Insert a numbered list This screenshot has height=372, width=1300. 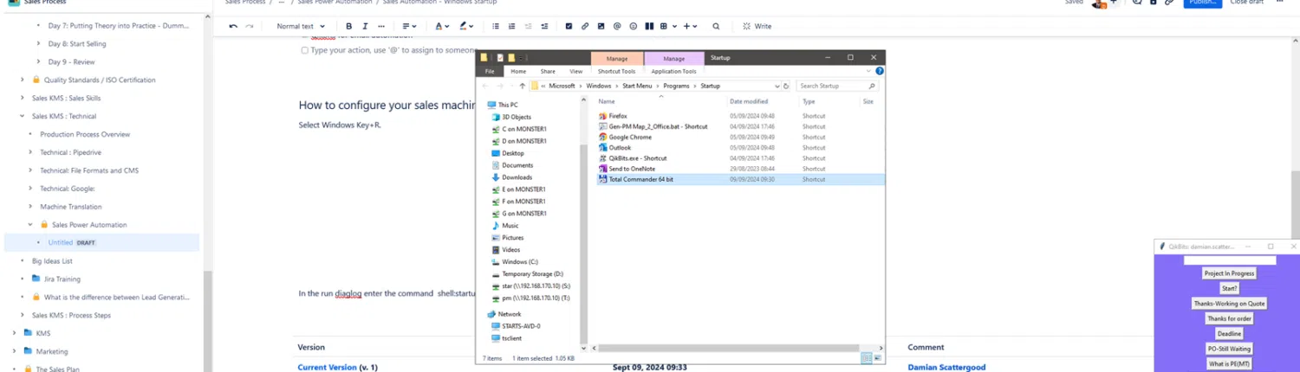tap(511, 27)
